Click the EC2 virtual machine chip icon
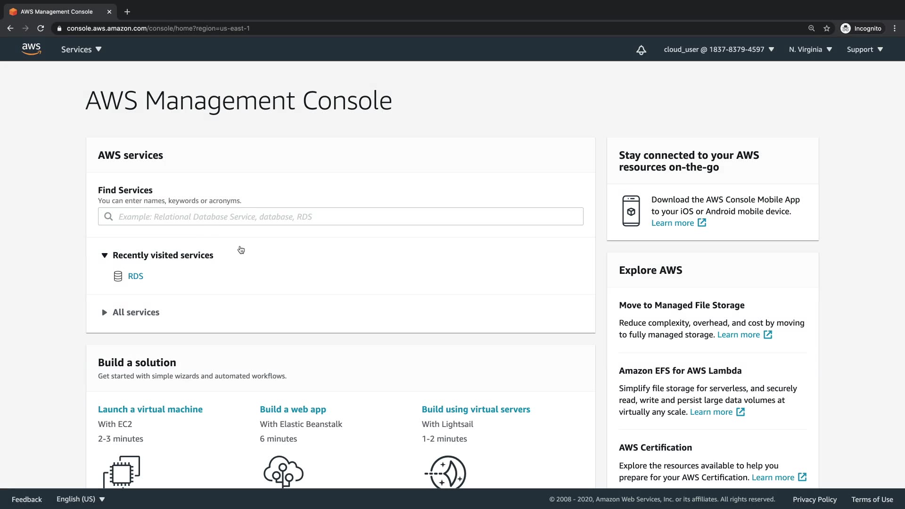Image resolution: width=905 pixels, height=509 pixels. (x=122, y=471)
